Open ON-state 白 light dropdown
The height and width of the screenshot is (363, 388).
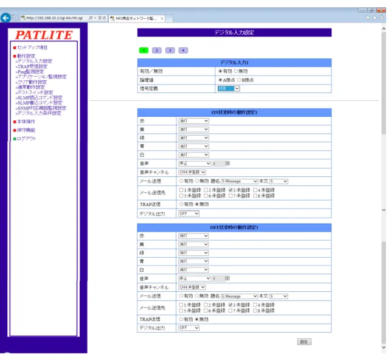193,154
